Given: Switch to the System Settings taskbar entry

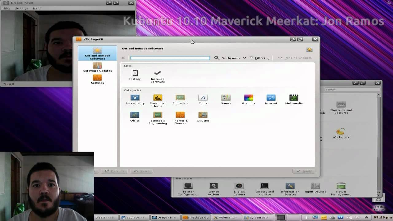Looking at the screenshot, I should (x=257, y=217).
